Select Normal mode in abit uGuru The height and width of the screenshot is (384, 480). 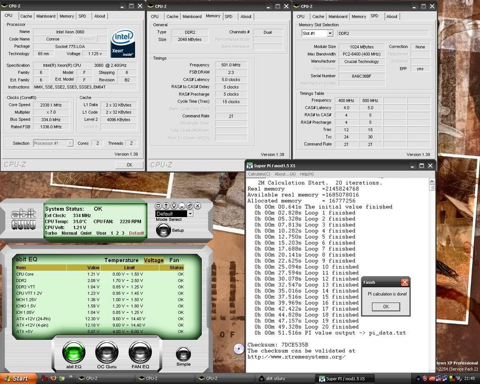69,233
